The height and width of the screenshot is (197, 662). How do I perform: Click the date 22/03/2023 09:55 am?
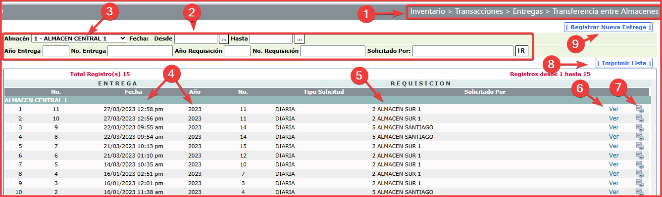(x=133, y=127)
